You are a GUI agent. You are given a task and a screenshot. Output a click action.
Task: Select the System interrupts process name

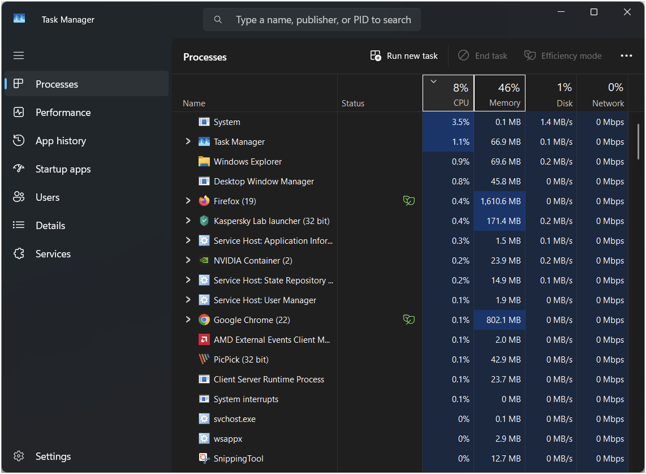246,399
